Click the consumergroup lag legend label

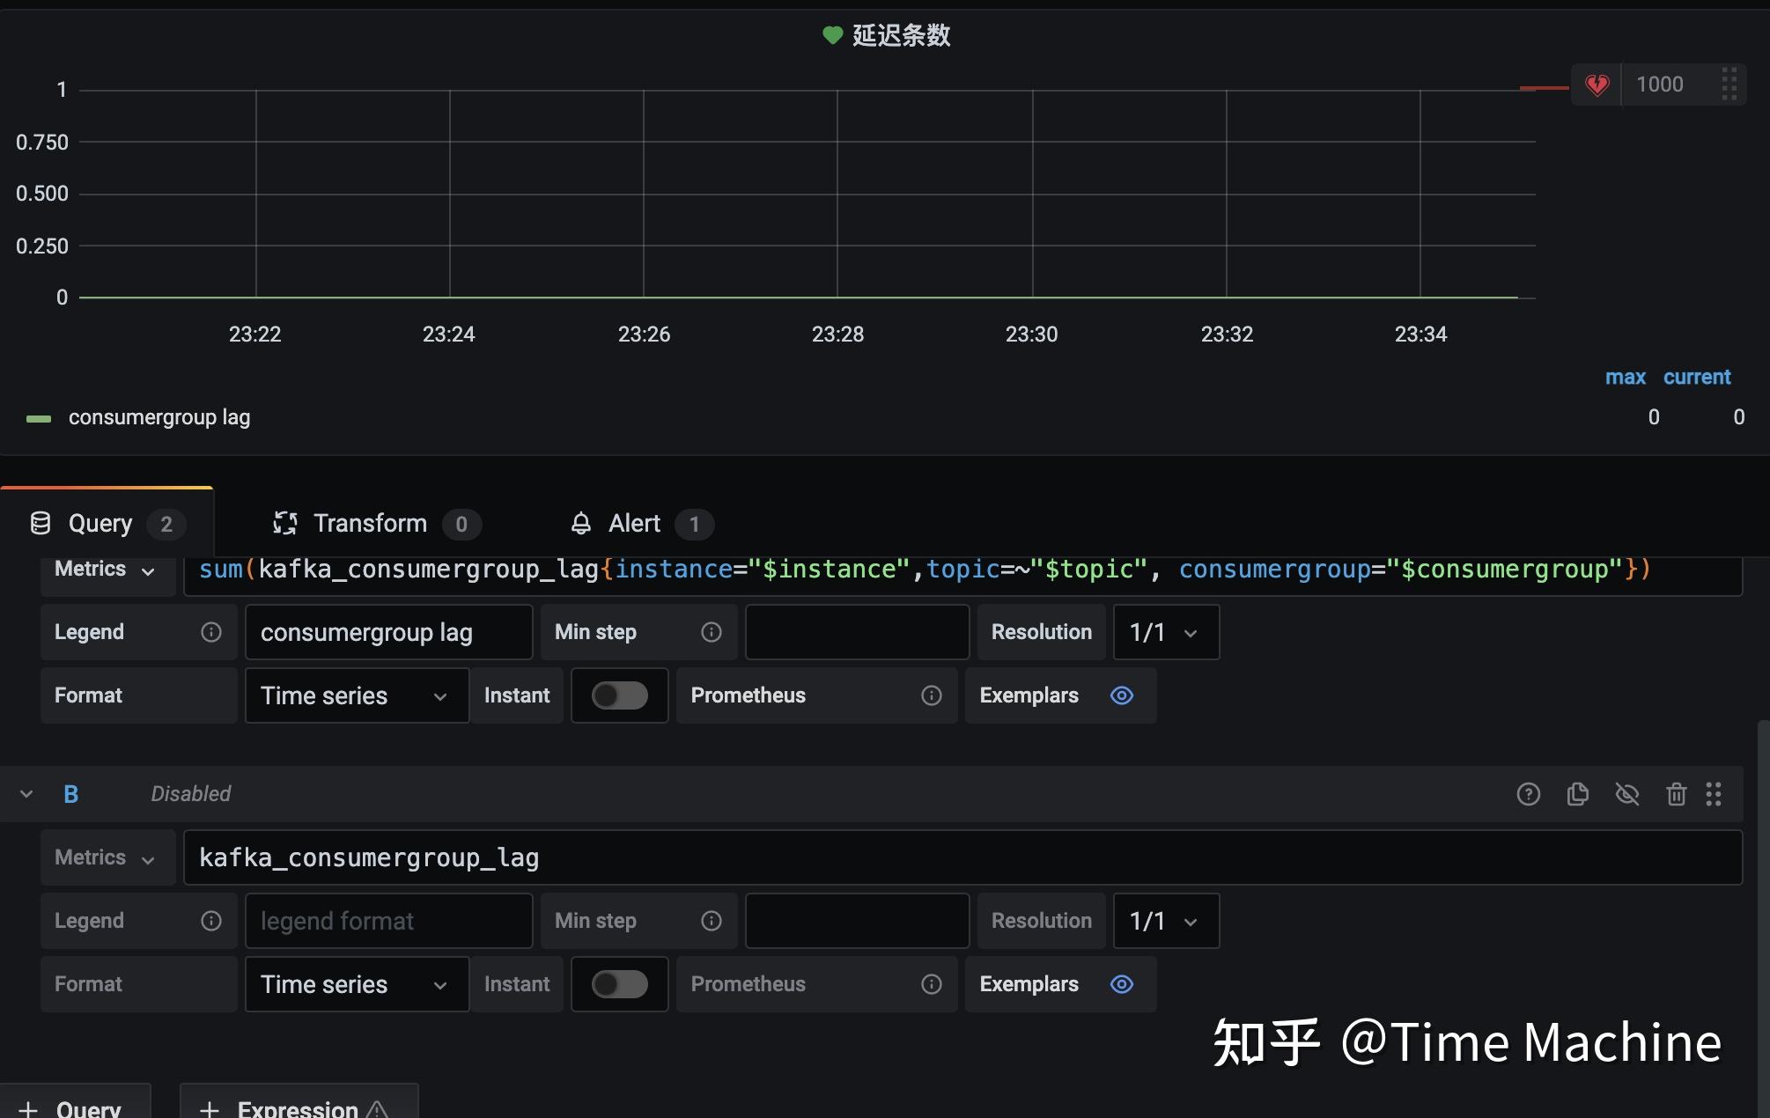(159, 416)
